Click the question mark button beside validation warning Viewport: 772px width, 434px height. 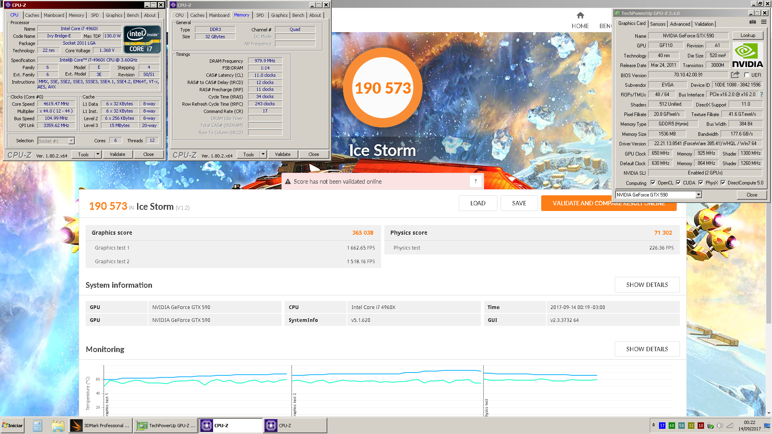coord(475,181)
